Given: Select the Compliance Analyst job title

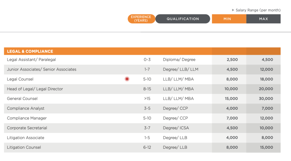Looking at the screenshot, I should pos(26,108).
